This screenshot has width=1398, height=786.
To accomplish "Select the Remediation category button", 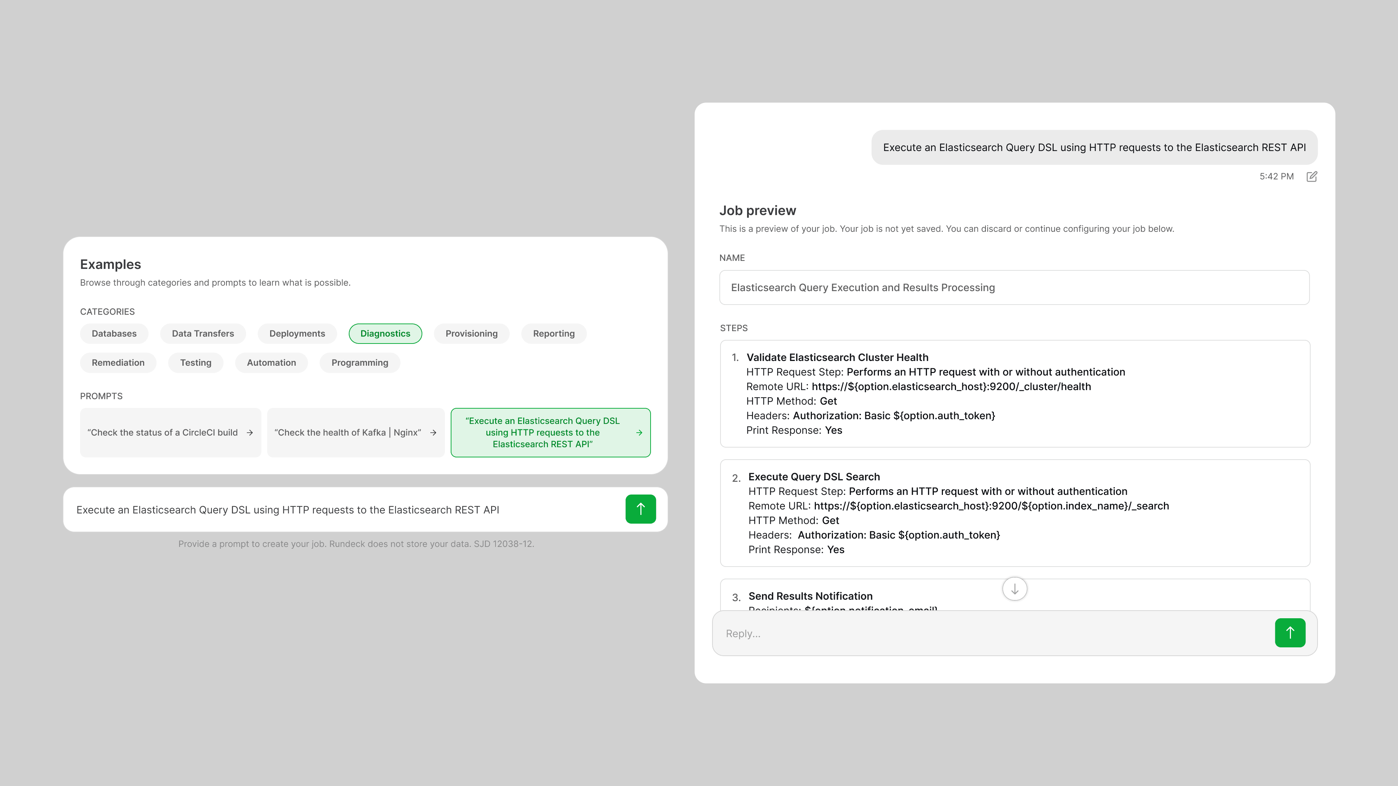I will [118, 362].
